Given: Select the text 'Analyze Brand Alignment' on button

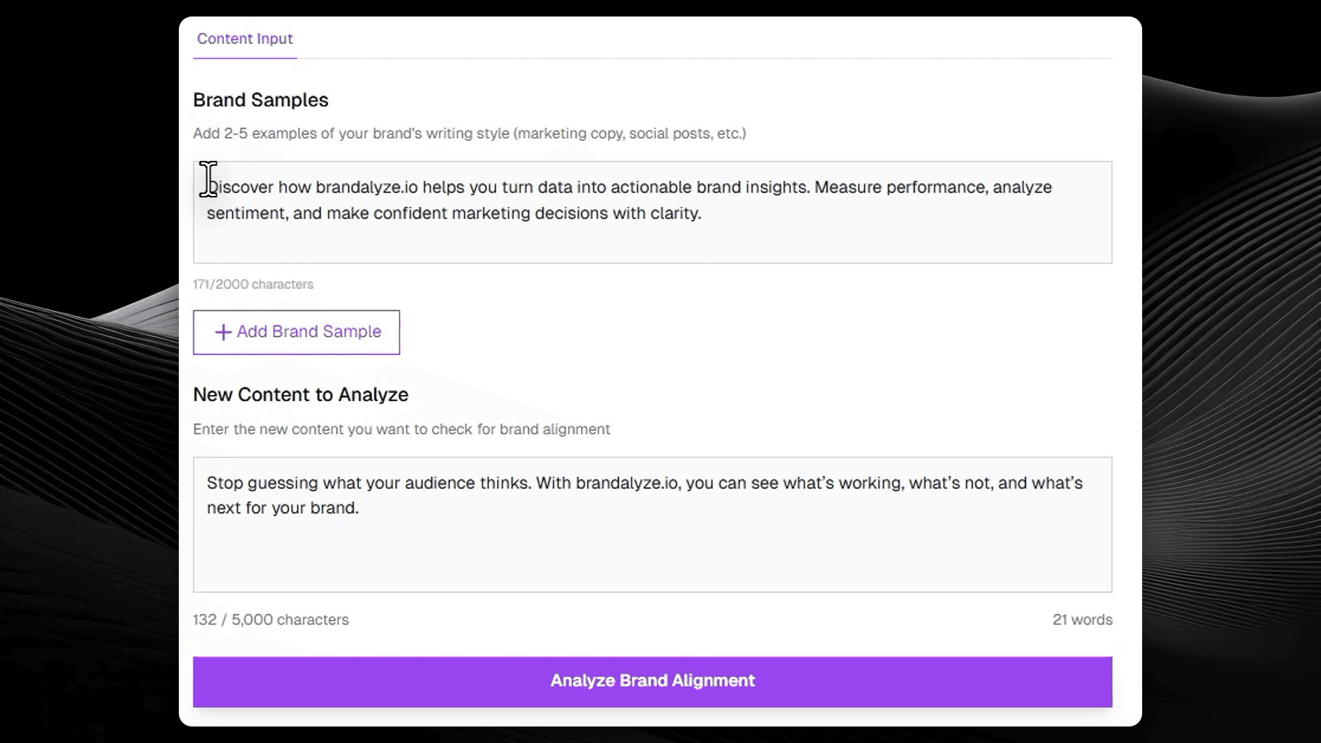Looking at the screenshot, I should (x=652, y=681).
